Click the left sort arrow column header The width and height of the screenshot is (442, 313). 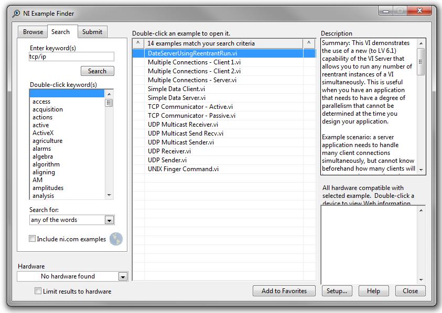coord(138,43)
